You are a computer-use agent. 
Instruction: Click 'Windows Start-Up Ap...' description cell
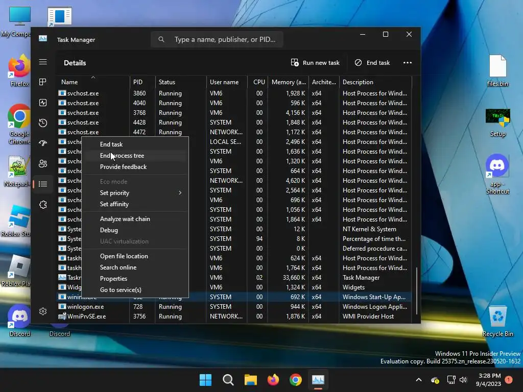374,297
